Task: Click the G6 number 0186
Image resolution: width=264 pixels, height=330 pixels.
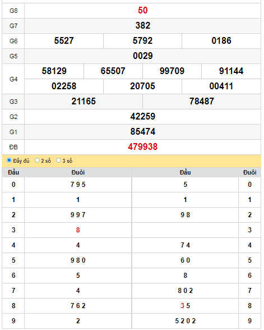Action: click(x=221, y=40)
